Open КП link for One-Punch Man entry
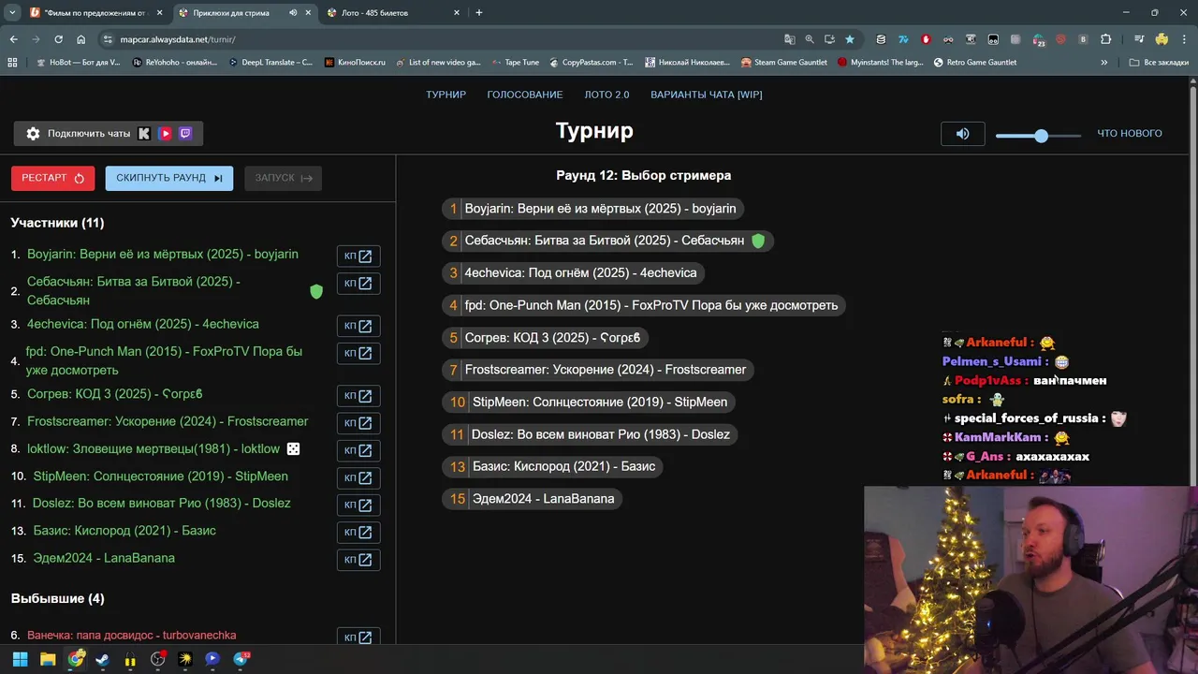 [358, 353]
